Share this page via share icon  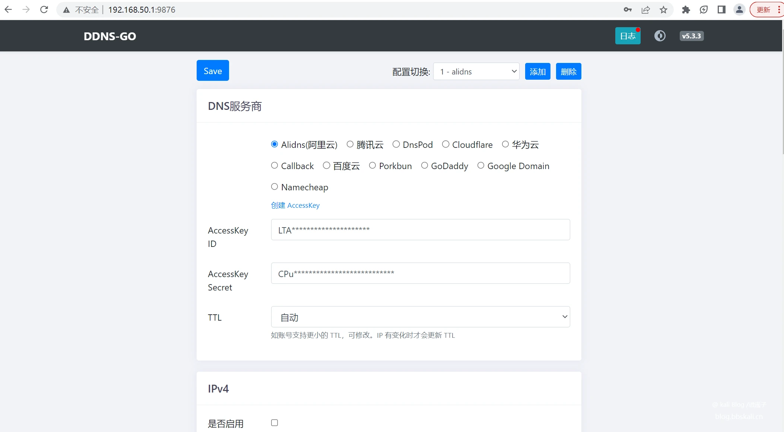click(x=645, y=10)
